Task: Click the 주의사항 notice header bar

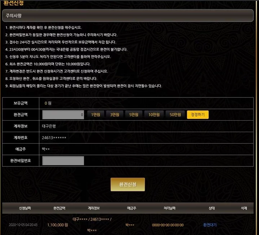Action: (x=128, y=16)
